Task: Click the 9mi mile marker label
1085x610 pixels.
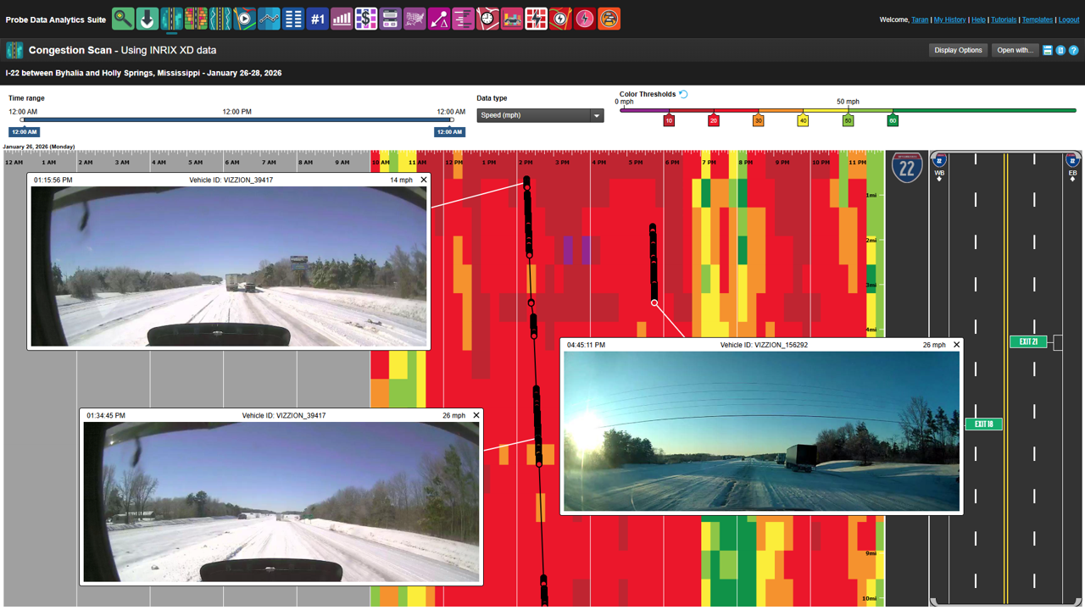Action: [x=871, y=553]
